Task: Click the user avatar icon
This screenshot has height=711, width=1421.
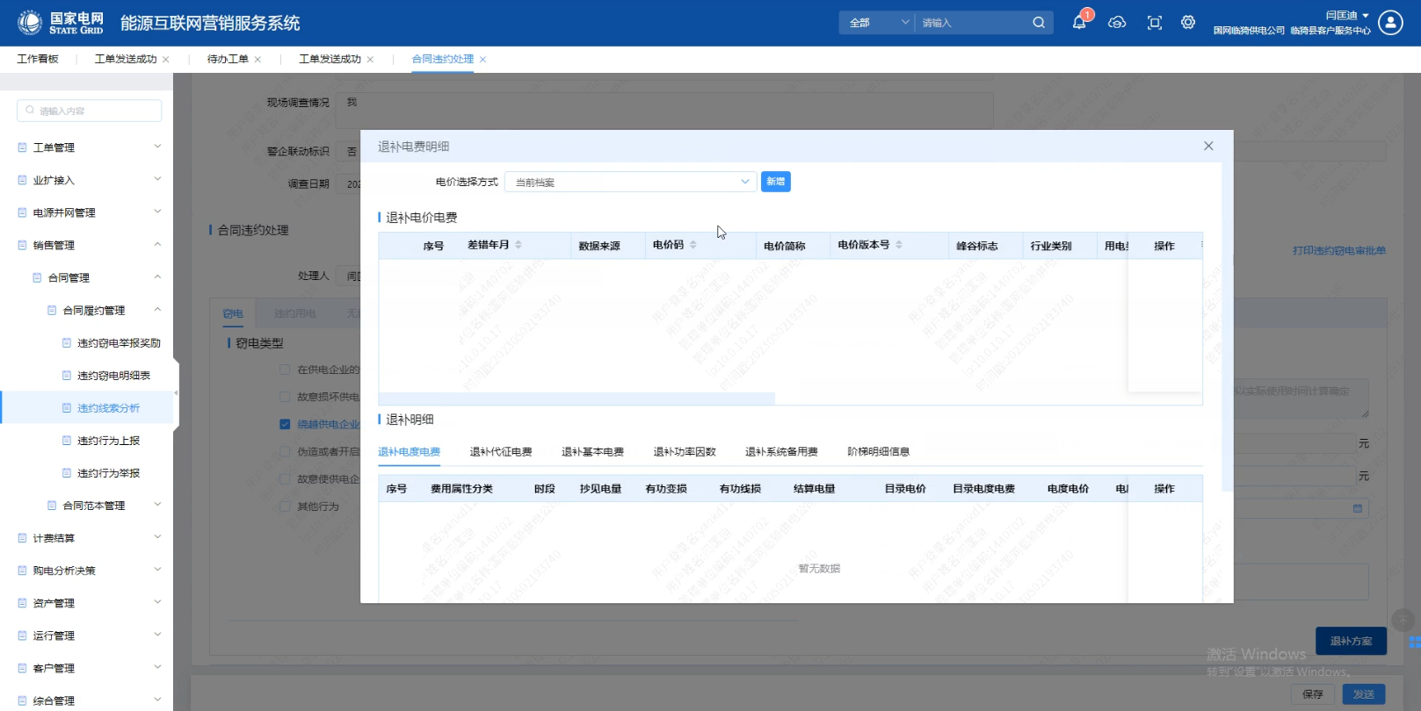Action: (1390, 23)
